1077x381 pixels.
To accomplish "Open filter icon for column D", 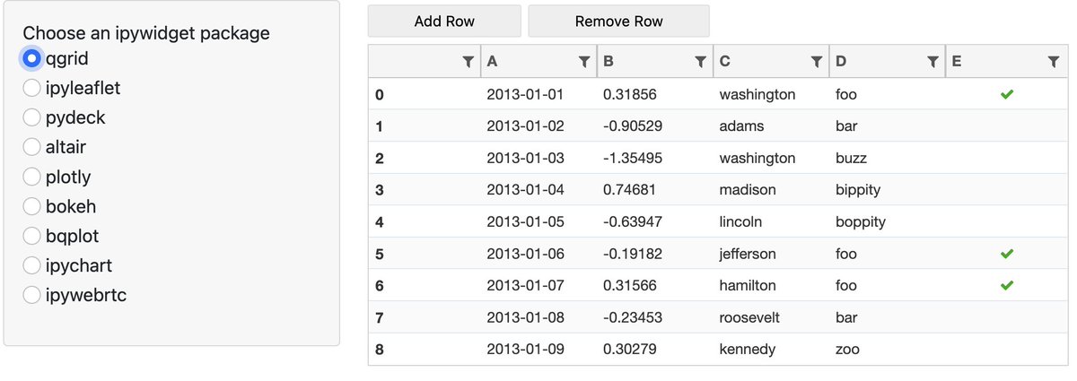I will coord(933,62).
